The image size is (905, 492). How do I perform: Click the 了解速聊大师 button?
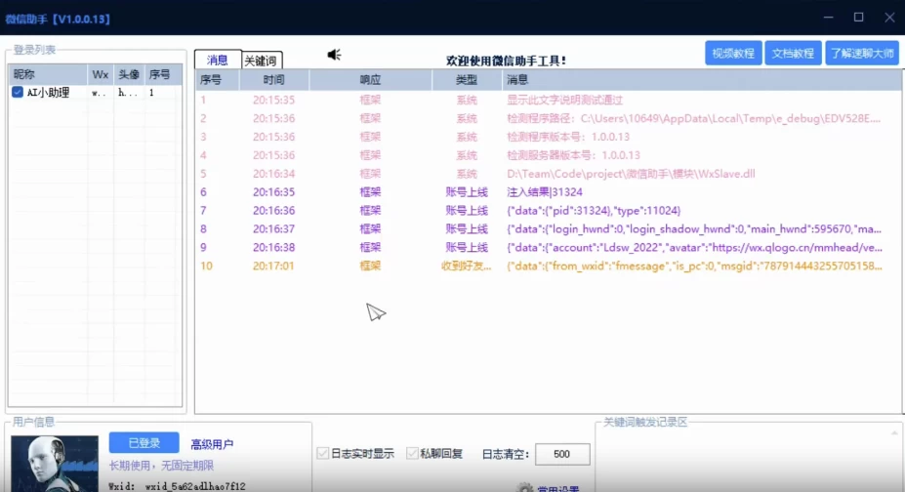tap(861, 54)
